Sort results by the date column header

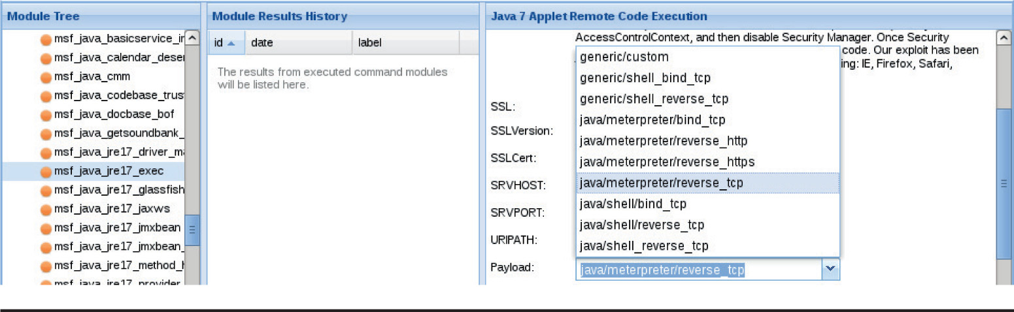click(x=298, y=43)
